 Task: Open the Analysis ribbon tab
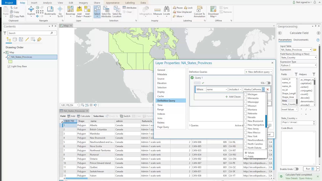(47, 3)
